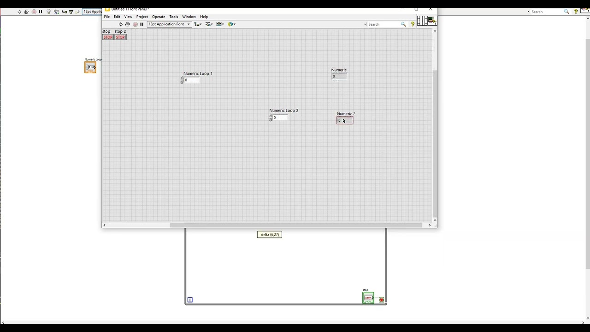Click connector pane grid icon
590x332 pixels.
click(422, 21)
